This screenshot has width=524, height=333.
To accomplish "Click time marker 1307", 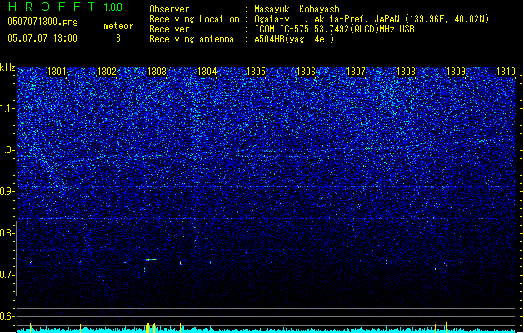I will point(357,72).
